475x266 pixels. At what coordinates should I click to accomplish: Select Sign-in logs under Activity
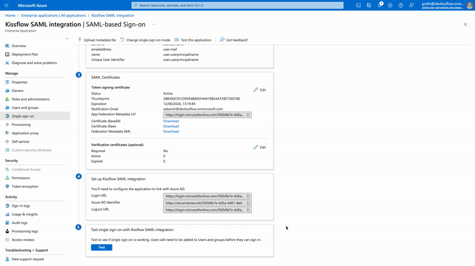coord(21,205)
